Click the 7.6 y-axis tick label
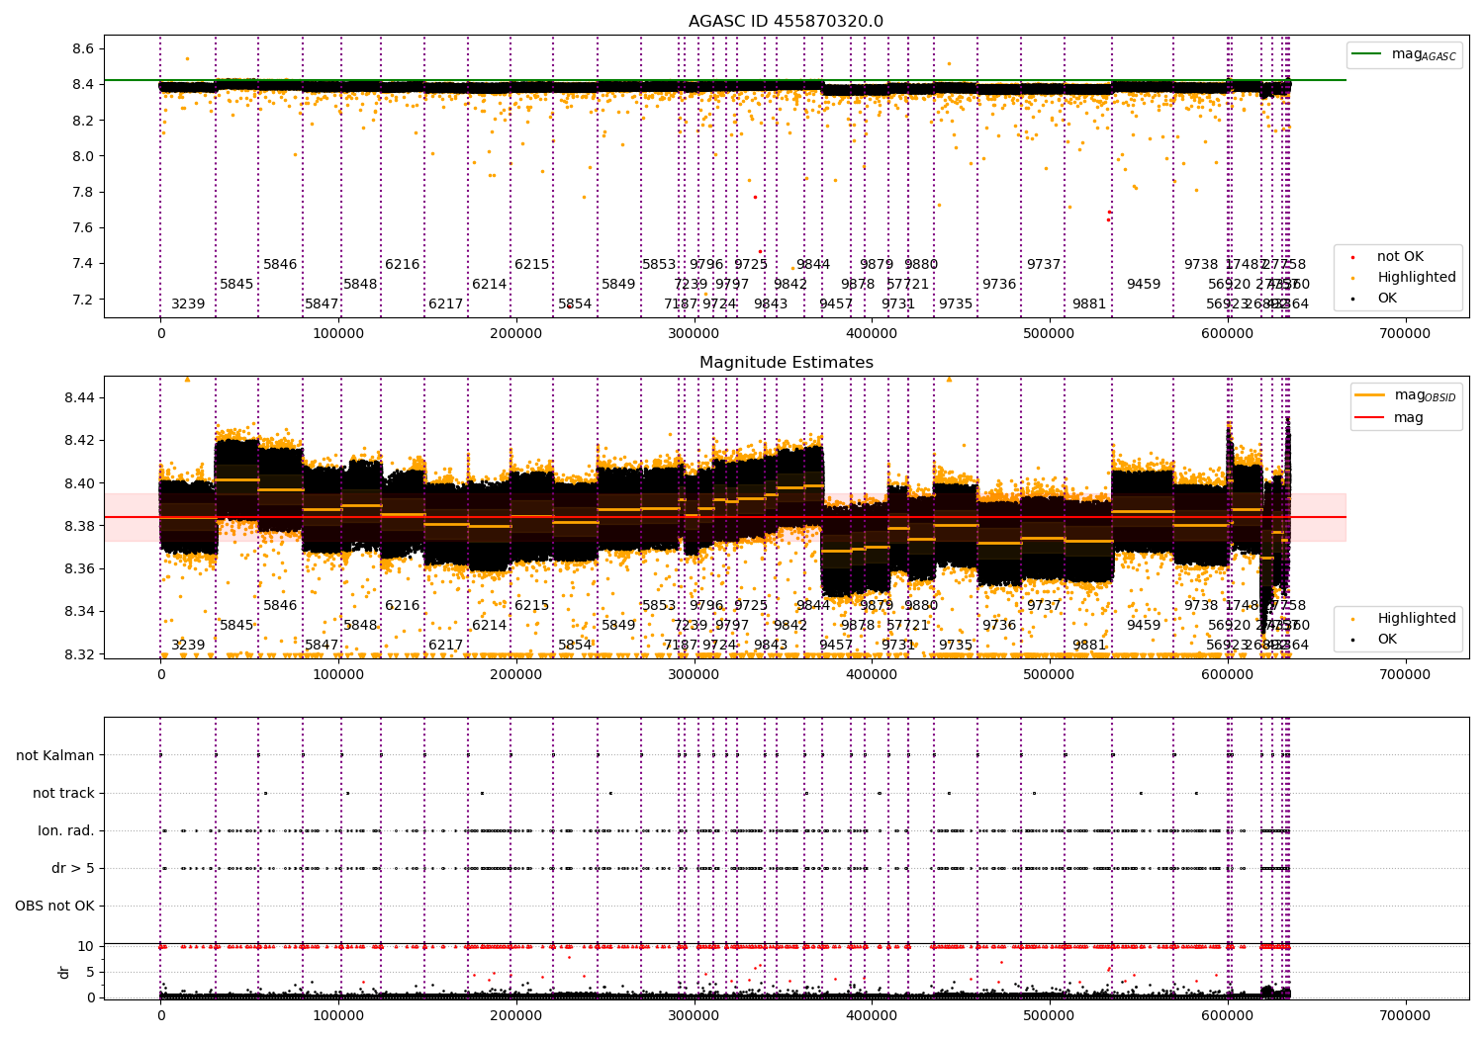 pos(84,227)
